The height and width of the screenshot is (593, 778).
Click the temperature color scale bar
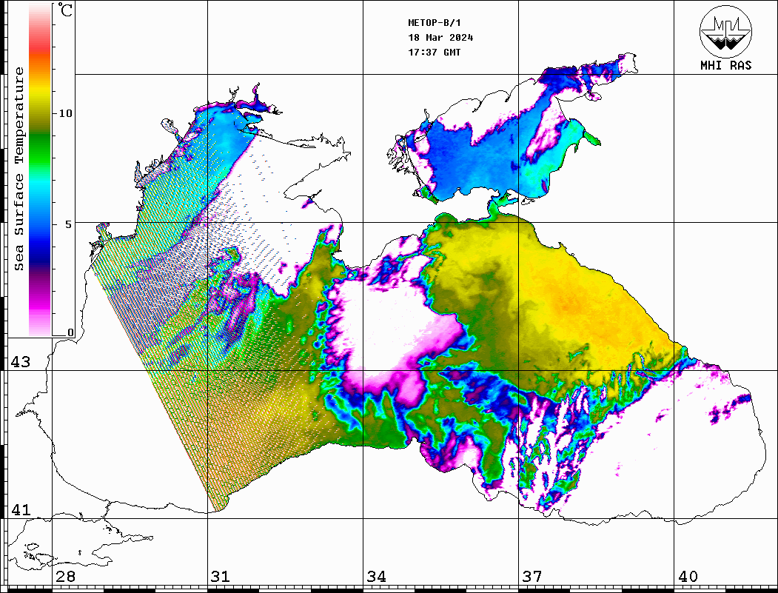(x=40, y=170)
